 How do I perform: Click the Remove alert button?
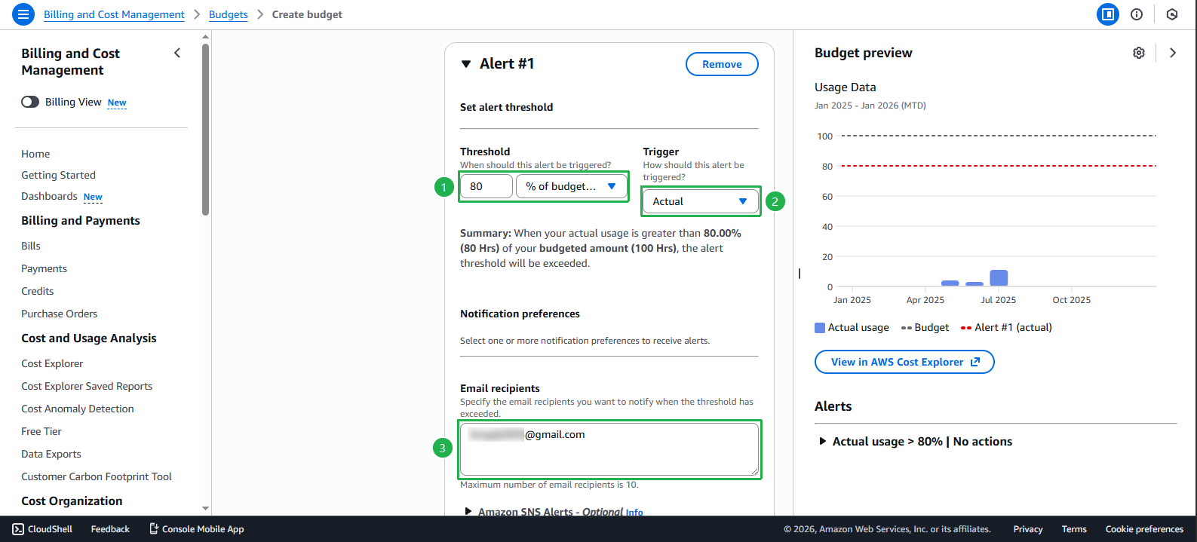point(721,64)
